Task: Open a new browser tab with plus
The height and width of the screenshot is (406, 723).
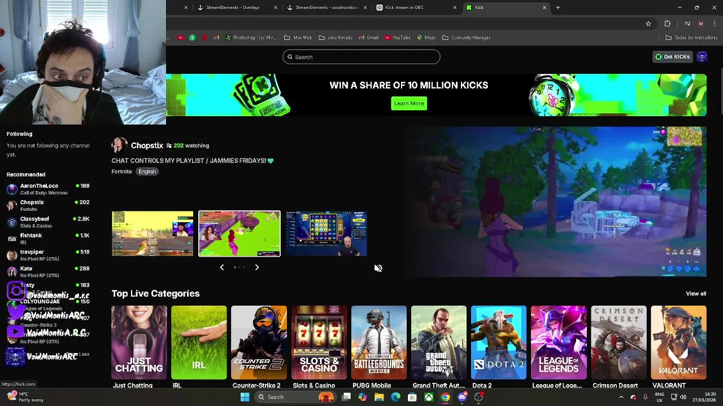Action: coord(558,7)
